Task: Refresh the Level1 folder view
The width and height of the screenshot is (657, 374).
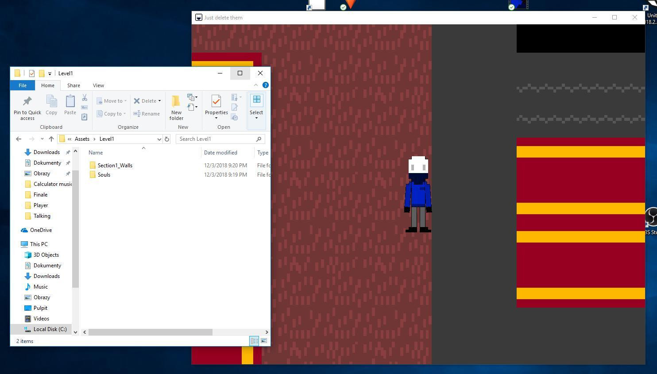Action: pos(167,139)
